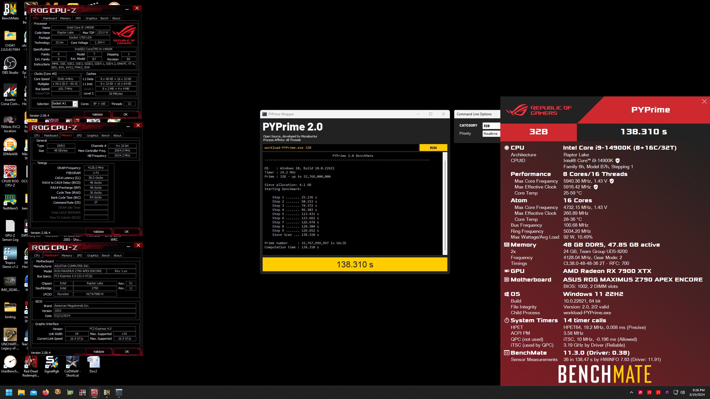Open the Doc2 document on desktop
The width and height of the screenshot is (710, 399).
click(x=93, y=364)
